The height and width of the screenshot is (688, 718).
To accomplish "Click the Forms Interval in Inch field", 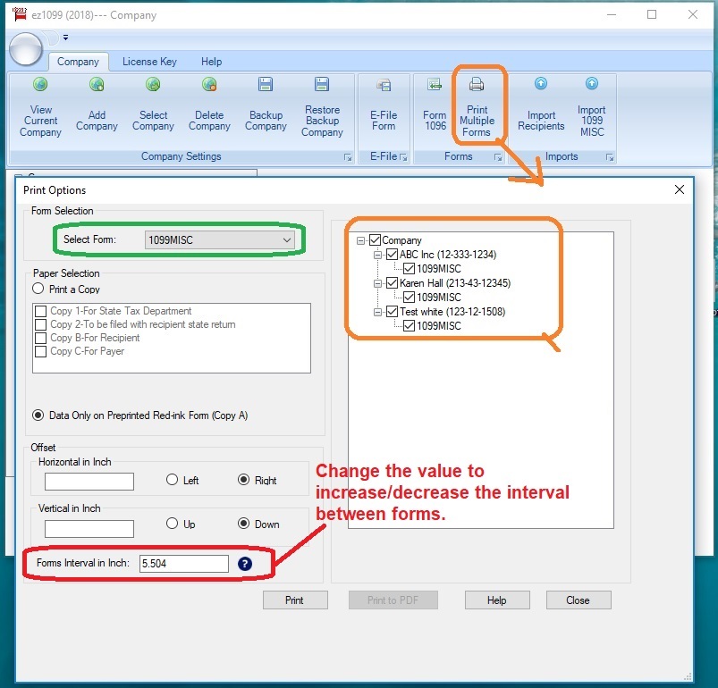I will click(x=184, y=564).
